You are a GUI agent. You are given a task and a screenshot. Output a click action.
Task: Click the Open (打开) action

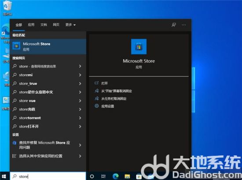104,83
